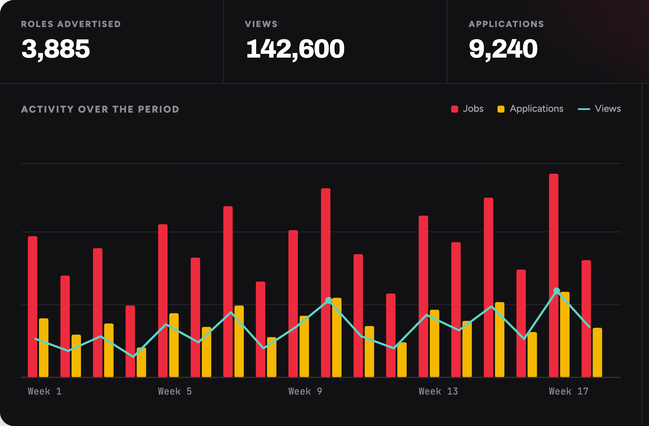This screenshot has width=649, height=426.
Task: Toggle the Applications series in the legend
Action: (x=530, y=109)
